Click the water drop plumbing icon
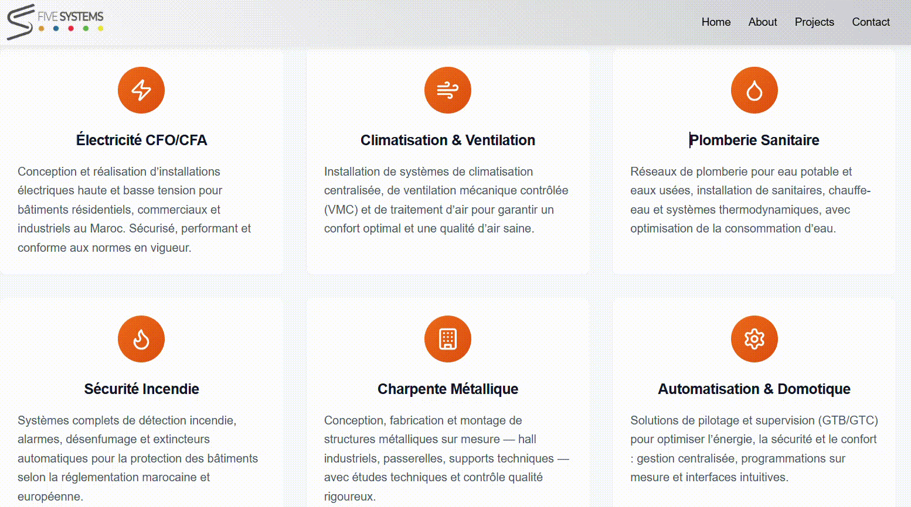The width and height of the screenshot is (911, 507). [x=754, y=90]
